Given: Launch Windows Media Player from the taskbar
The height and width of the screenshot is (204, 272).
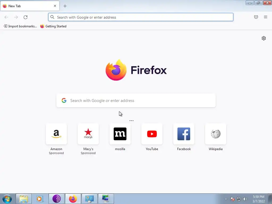Looking at the screenshot, I should (40, 199).
